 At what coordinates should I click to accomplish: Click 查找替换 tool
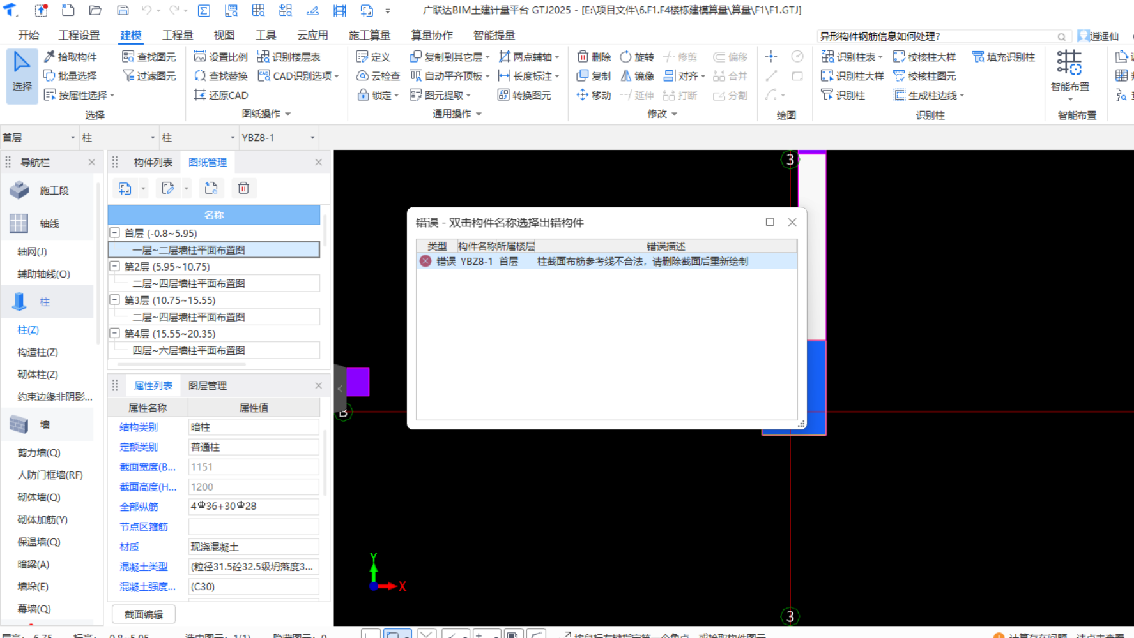click(220, 76)
